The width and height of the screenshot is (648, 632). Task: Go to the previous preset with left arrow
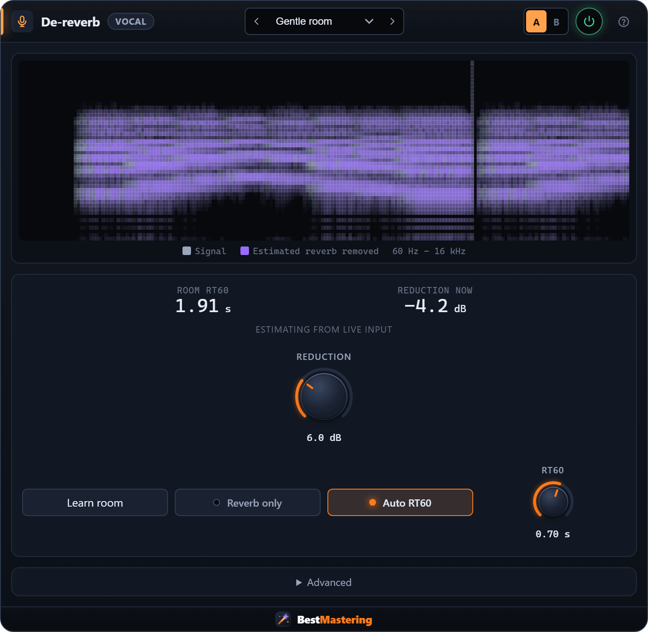pos(257,21)
